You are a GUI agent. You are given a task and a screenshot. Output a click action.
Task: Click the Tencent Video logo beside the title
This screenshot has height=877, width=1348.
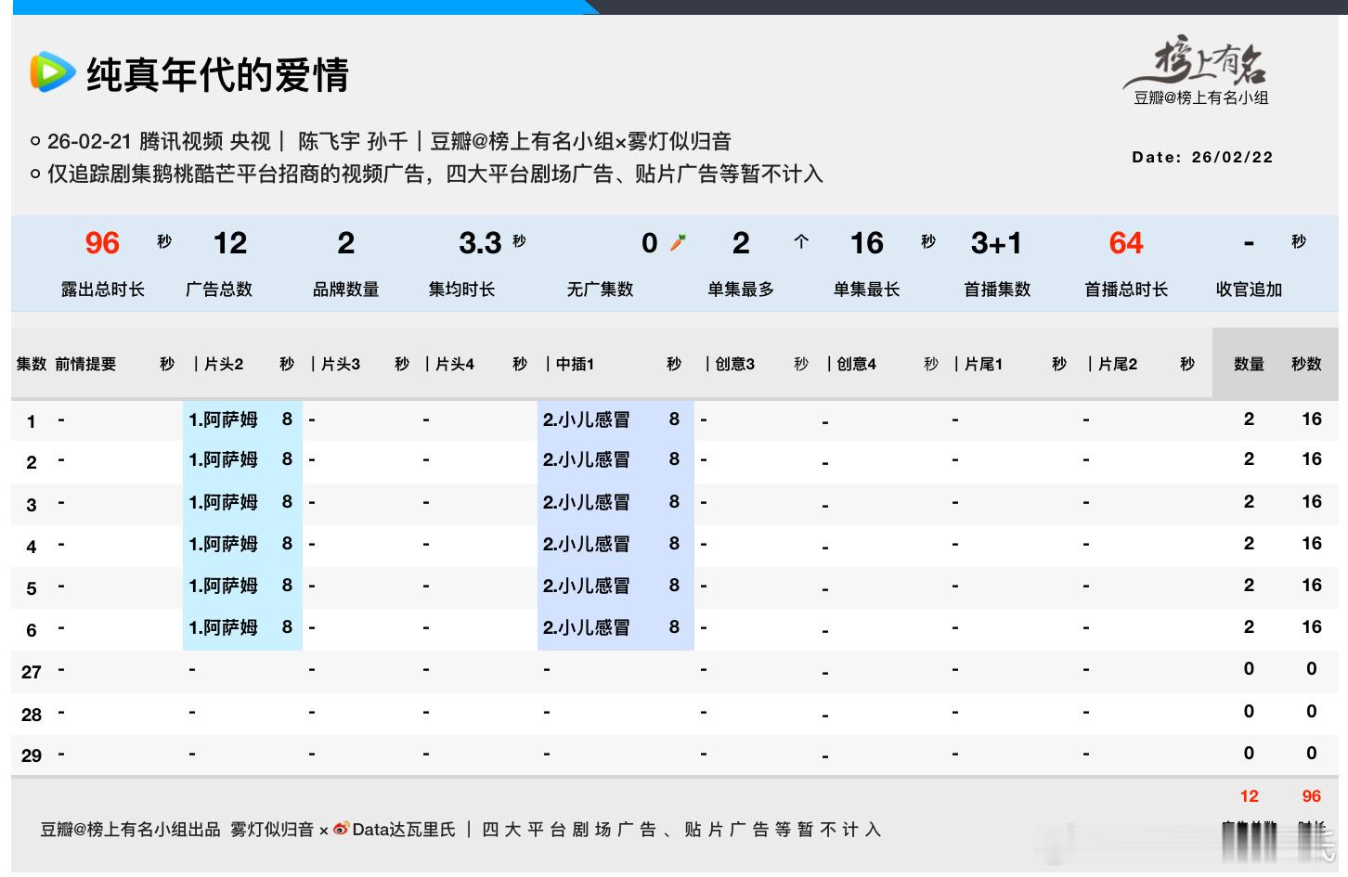pyautogui.click(x=52, y=72)
